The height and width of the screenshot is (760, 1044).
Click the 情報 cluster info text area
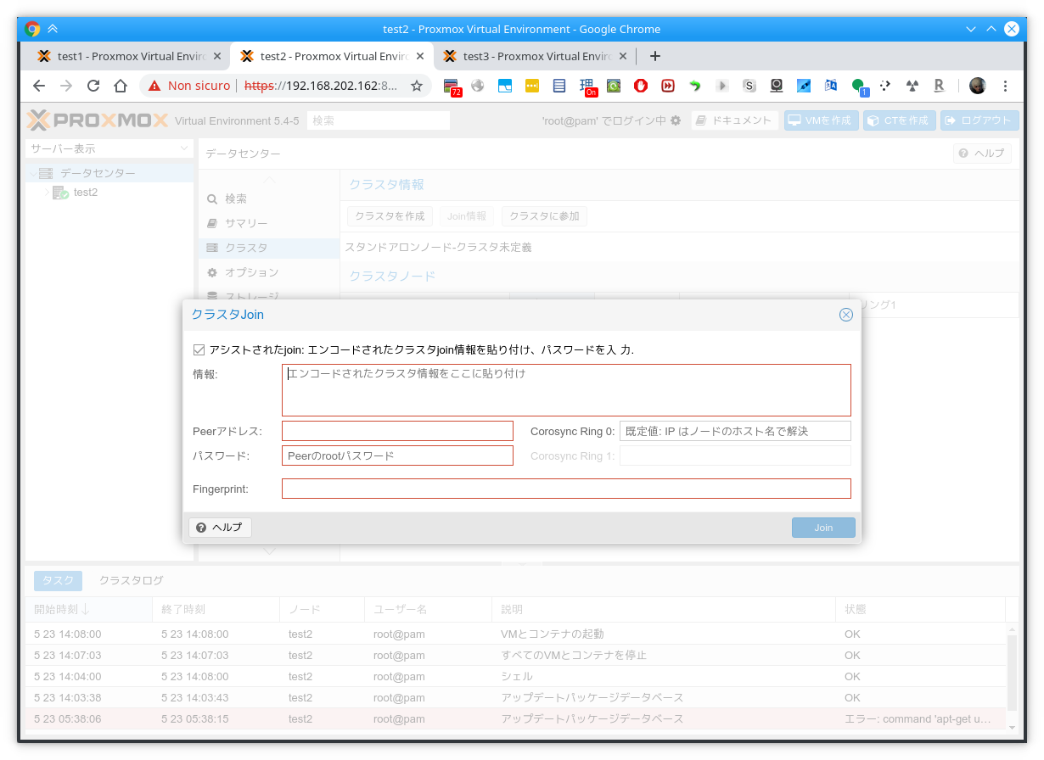565,390
